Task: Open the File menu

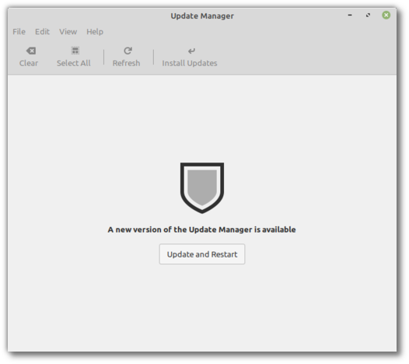Action: point(19,32)
